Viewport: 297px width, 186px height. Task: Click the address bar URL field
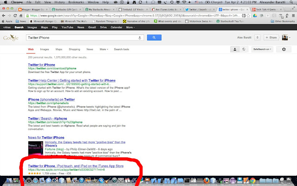(x=135, y=15)
